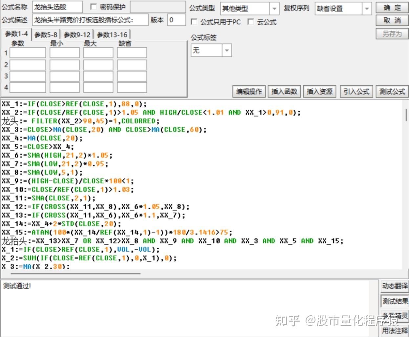Enable the 密码保护 checkbox
This screenshot has height=337, width=409.
pos(94,7)
